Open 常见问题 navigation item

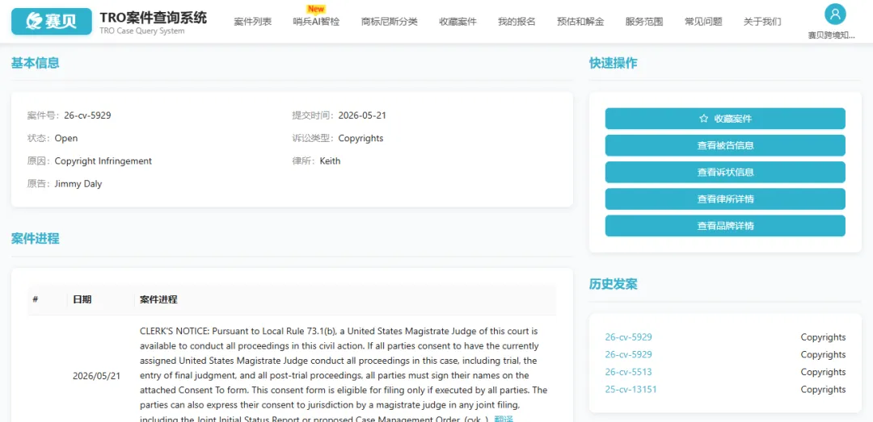704,22
